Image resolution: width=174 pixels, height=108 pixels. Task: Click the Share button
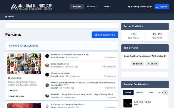point(152,64)
